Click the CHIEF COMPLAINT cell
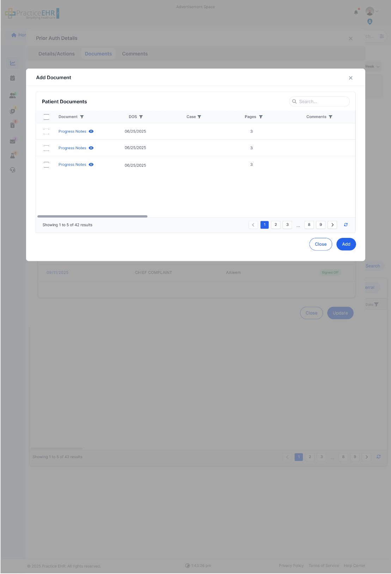This screenshot has height=574, width=391. [154, 273]
